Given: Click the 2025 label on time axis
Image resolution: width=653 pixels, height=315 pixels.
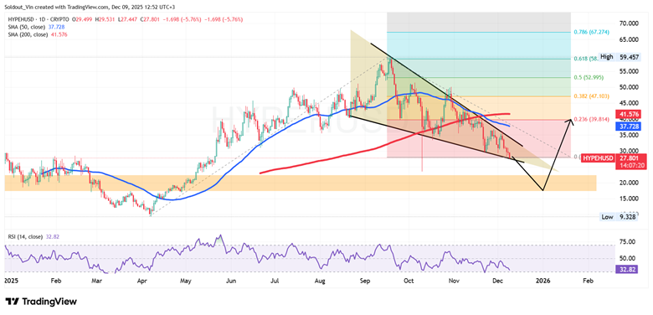Looking at the screenshot, I should 10,281.
